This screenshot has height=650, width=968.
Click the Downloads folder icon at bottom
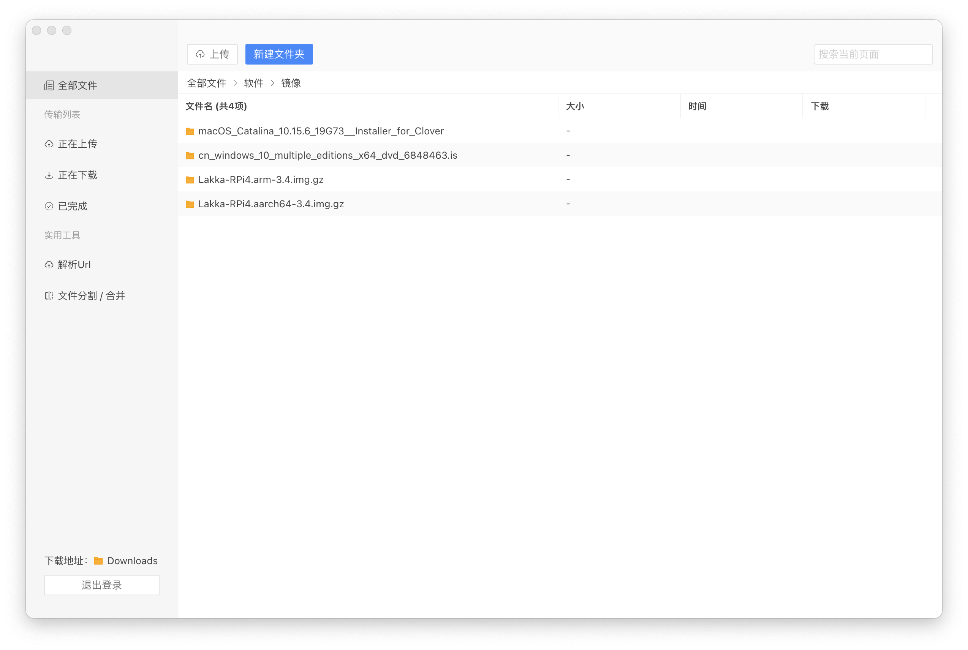tap(98, 561)
